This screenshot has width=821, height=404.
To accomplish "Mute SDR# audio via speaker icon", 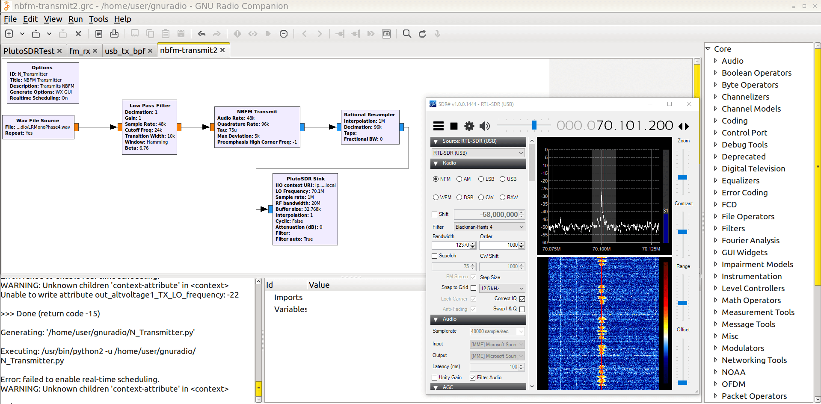I will (485, 126).
